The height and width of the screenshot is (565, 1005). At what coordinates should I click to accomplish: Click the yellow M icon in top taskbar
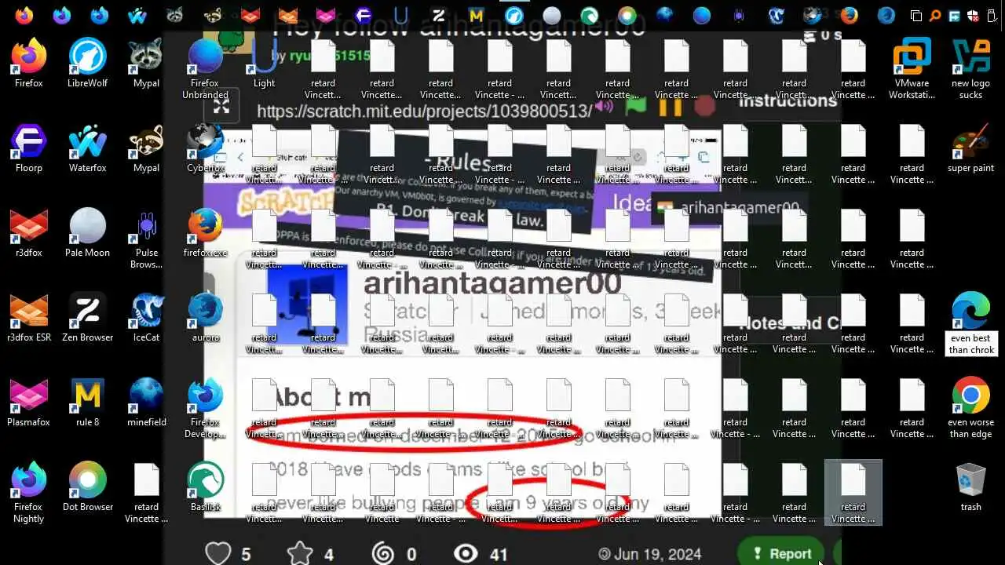pos(476,15)
